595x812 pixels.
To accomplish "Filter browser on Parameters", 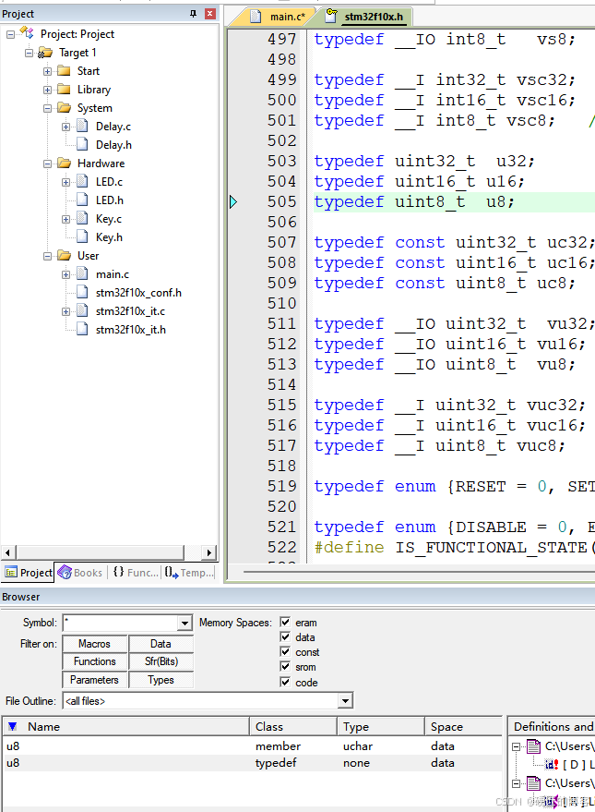I will 95,679.
